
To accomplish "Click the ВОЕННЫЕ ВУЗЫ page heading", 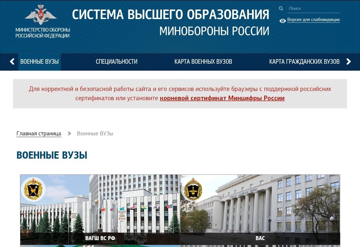I will click(52, 155).
